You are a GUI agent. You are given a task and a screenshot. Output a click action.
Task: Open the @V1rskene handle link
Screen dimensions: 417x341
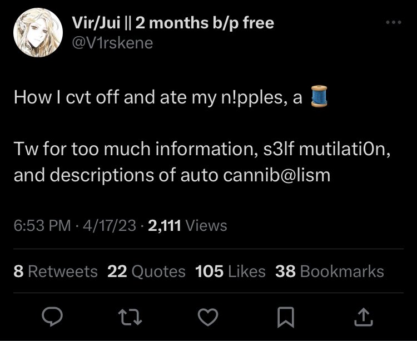coord(112,43)
